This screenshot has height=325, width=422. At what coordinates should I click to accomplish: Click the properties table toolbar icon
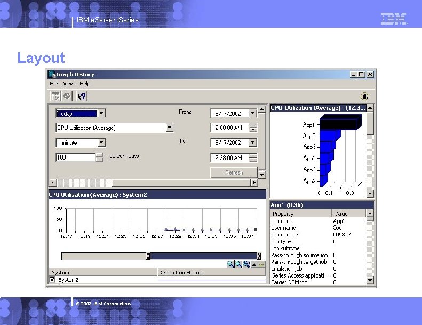click(55, 96)
